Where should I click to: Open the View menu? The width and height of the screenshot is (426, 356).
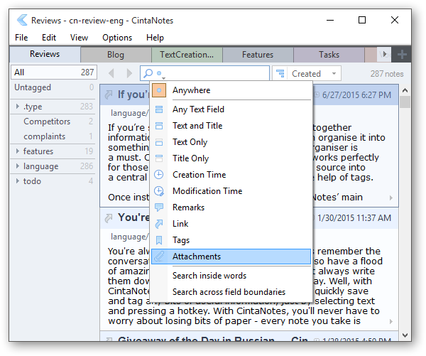pyautogui.click(x=79, y=38)
